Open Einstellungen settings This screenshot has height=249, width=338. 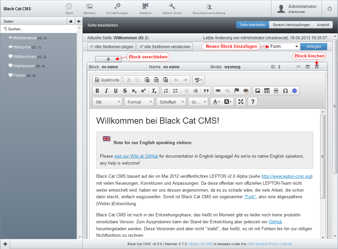(117, 9)
